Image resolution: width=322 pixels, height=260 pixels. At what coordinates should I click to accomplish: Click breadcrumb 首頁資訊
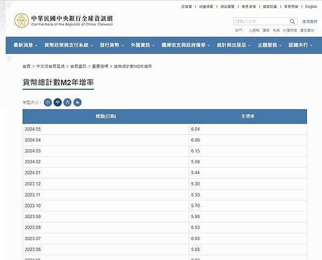click(x=78, y=66)
